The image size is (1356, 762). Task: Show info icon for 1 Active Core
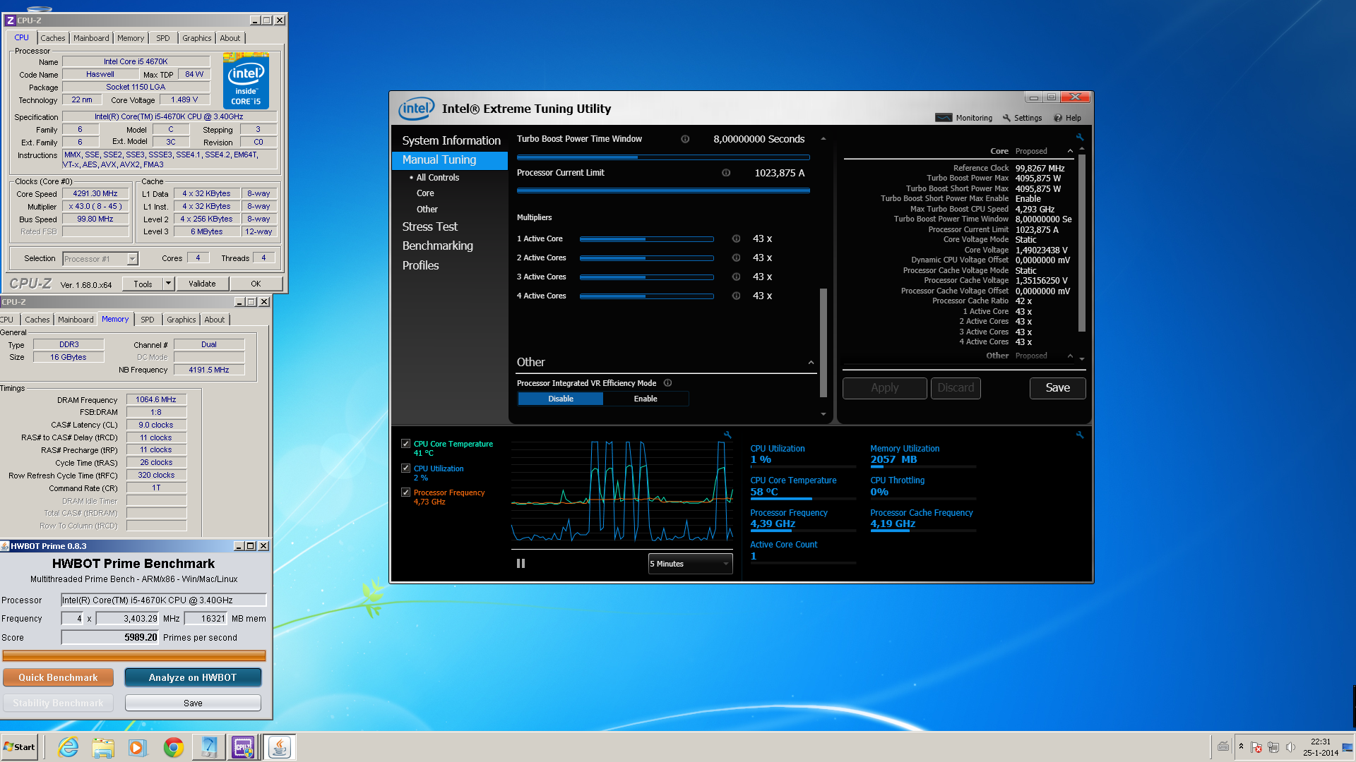tap(736, 238)
